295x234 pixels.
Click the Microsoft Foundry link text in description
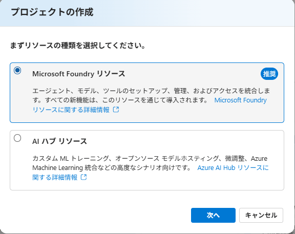240,100
